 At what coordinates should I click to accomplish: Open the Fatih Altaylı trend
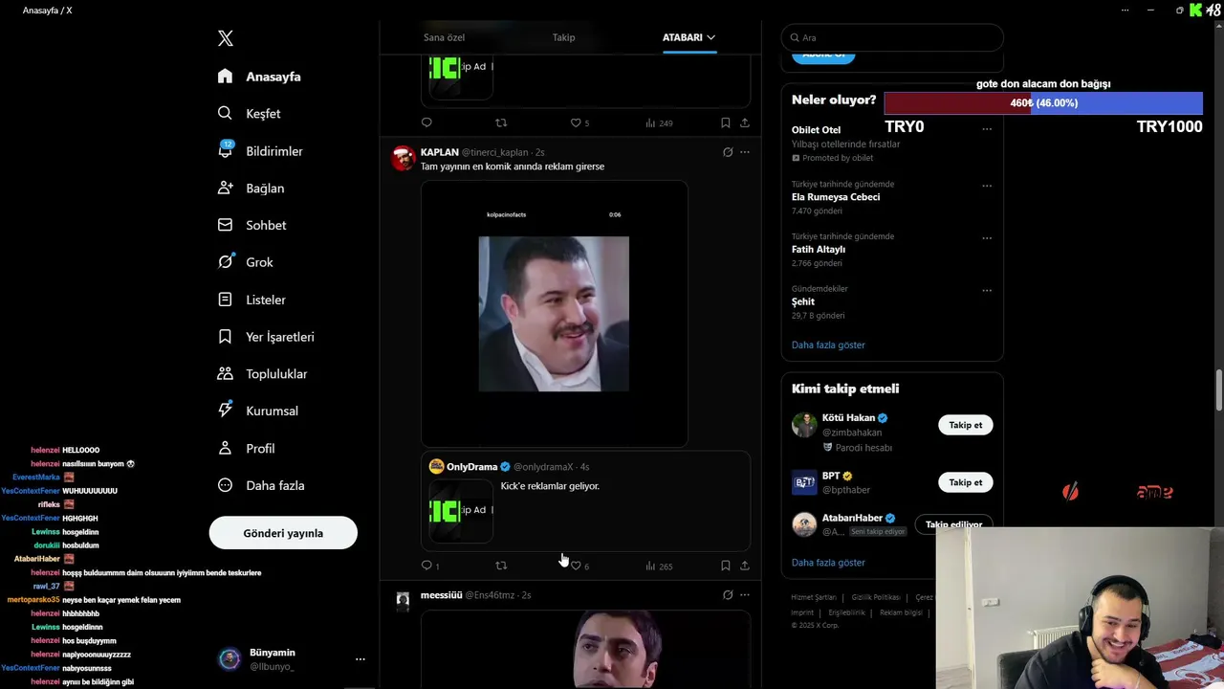(x=819, y=250)
